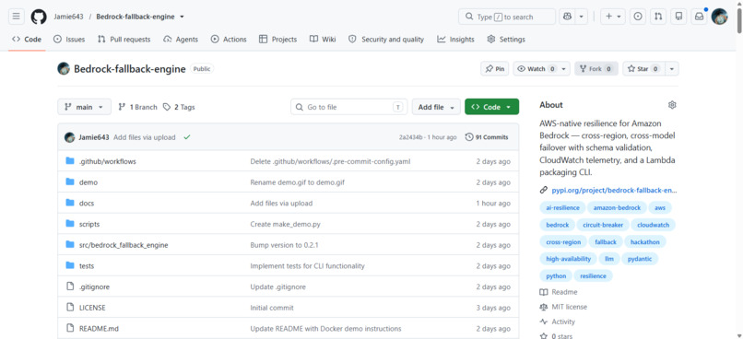Open the notifications inbox icon
The width and height of the screenshot is (743, 339).
pos(699,17)
